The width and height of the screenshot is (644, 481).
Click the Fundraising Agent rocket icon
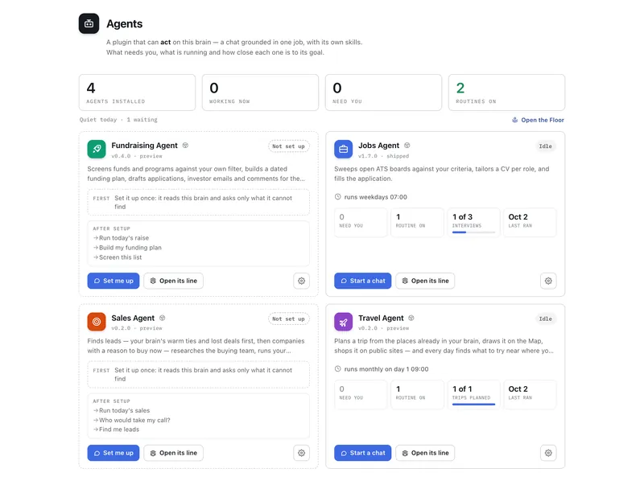[97, 149]
